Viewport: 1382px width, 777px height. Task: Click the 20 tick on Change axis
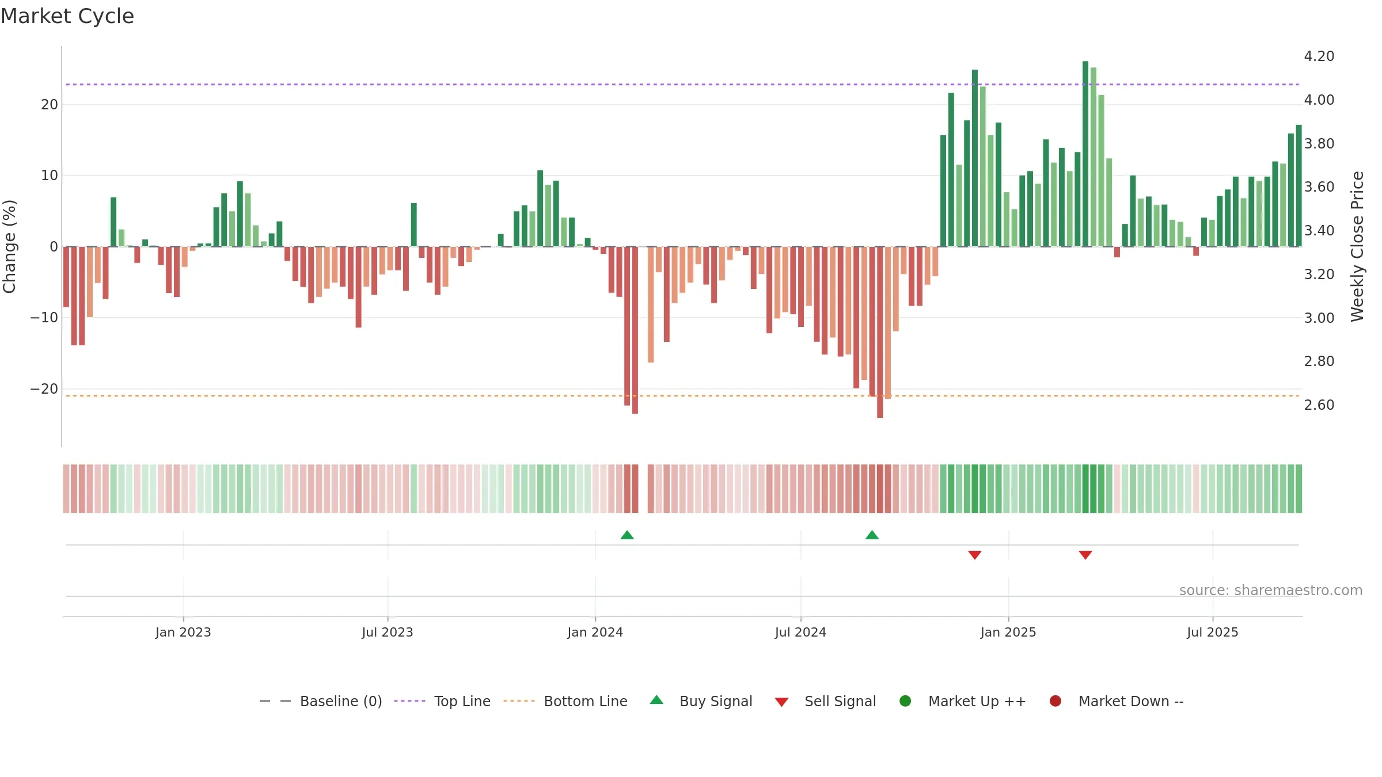(50, 105)
